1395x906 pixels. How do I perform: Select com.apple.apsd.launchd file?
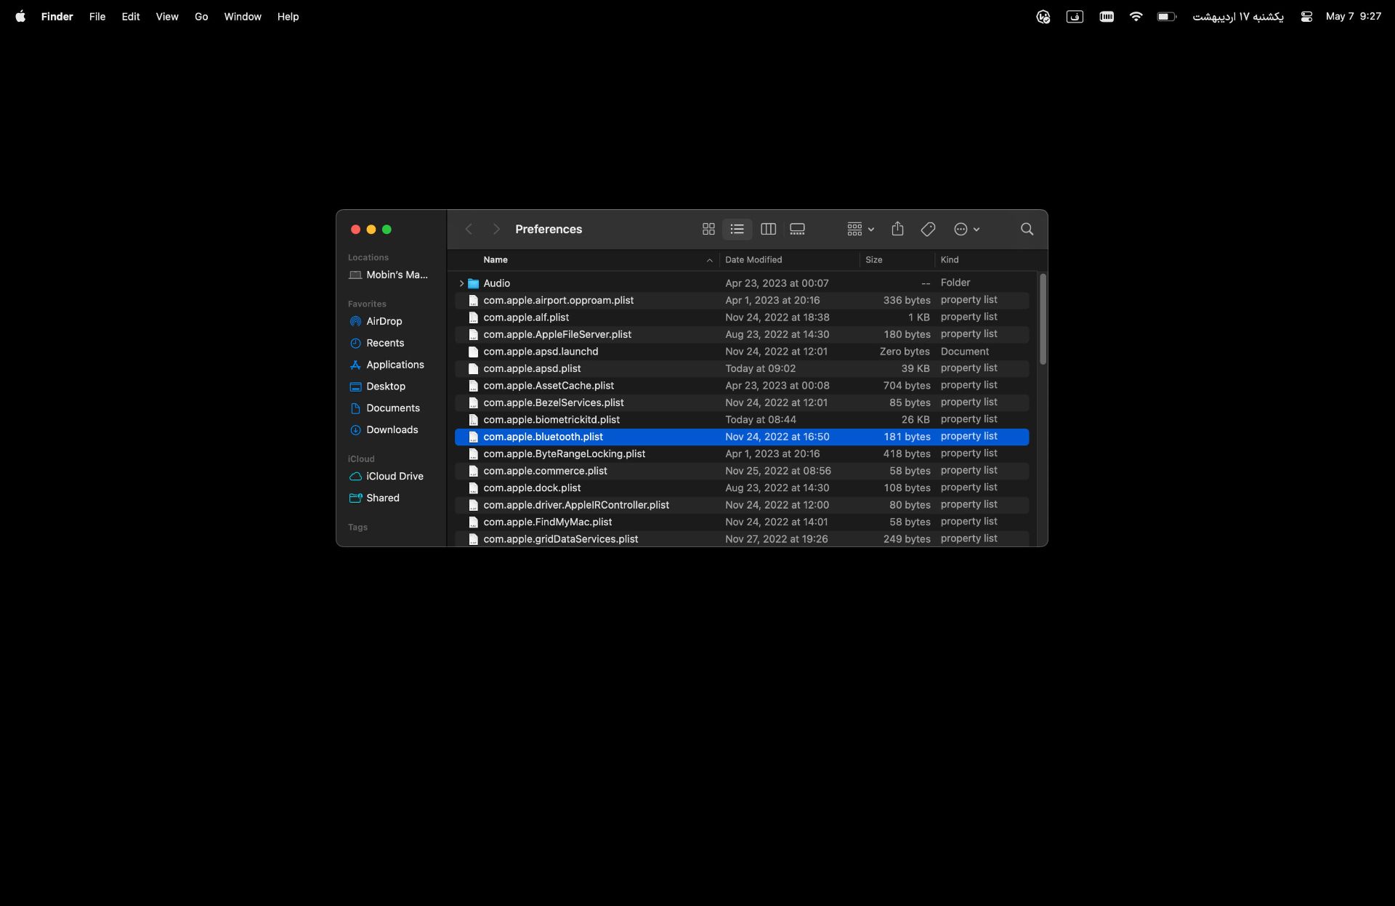742,352
